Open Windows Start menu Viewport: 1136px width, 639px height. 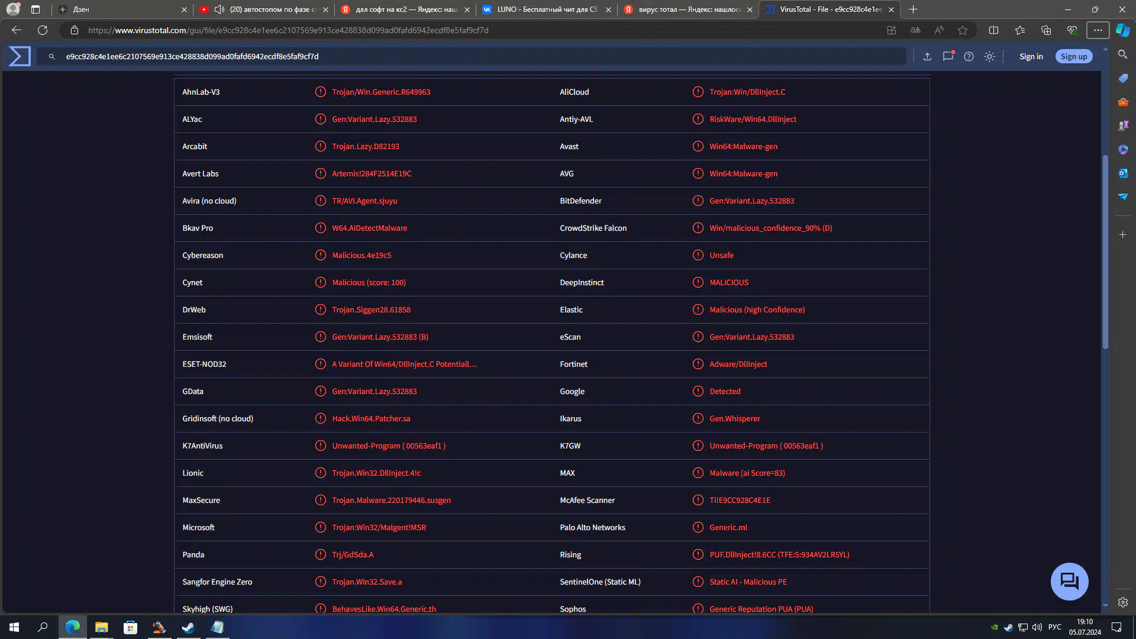[x=14, y=627]
